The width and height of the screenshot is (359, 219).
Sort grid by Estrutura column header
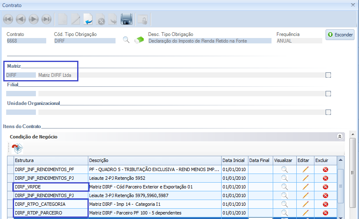point(50,160)
